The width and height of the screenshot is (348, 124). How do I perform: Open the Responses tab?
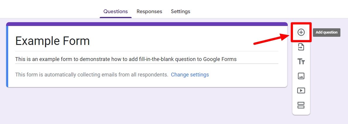click(x=149, y=12)
